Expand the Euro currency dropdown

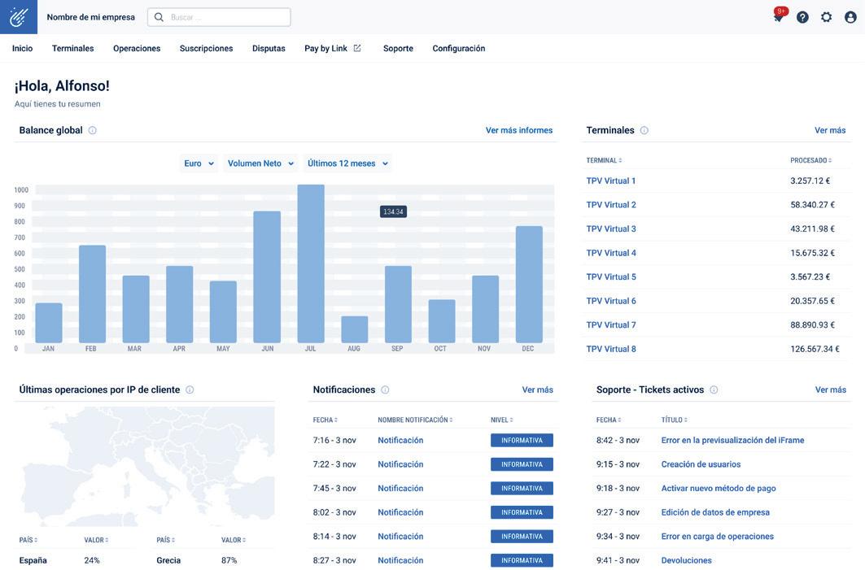click(x=199, y=163)
